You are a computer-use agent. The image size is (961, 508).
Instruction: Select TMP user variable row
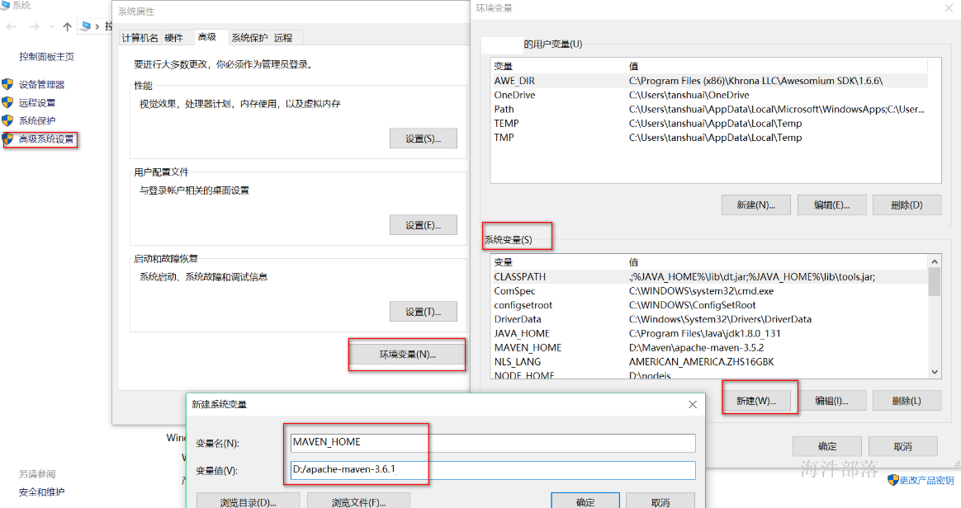(710, 137)
